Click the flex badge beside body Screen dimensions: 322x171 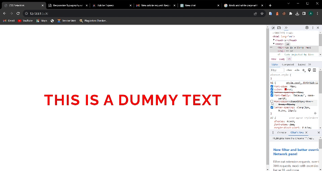point(287,44)
